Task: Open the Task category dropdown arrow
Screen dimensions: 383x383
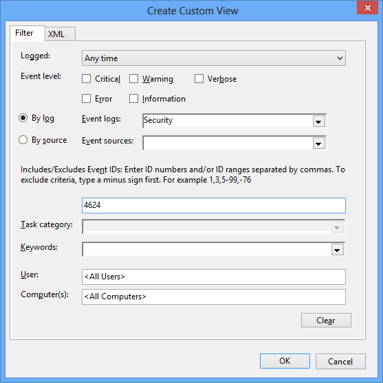Action: 337,227
